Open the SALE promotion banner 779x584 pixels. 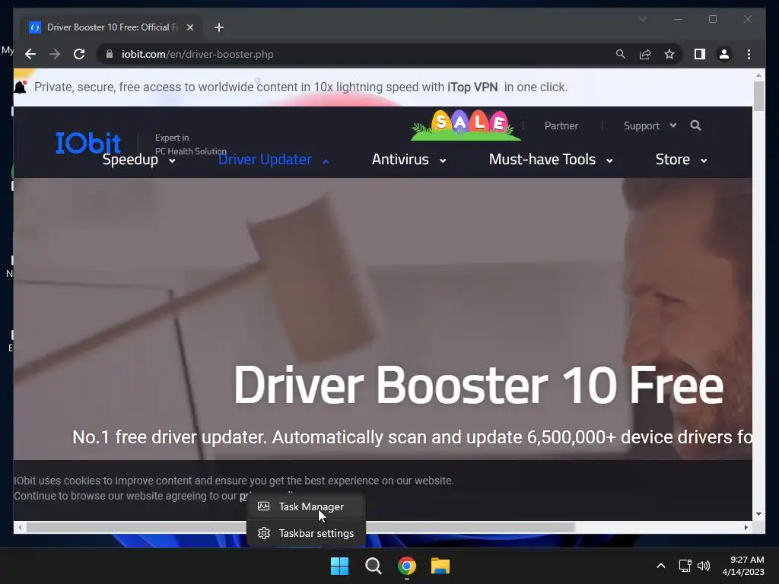[466, 125]
